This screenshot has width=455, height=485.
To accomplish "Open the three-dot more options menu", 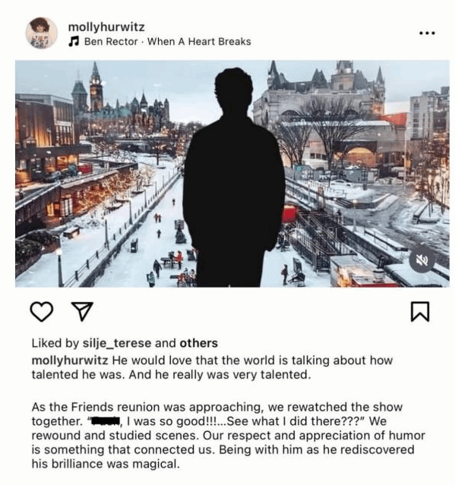I will (427, 33).
